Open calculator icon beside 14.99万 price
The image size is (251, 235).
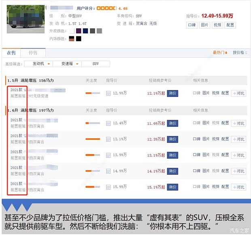pyautogui.click(x=108, y=171)
